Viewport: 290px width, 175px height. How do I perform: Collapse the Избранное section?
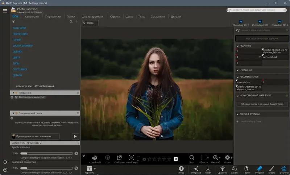tap(13, 93)
